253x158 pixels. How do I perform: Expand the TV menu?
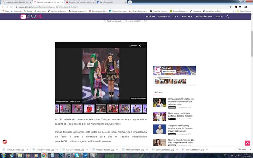(x=176, y=16)
